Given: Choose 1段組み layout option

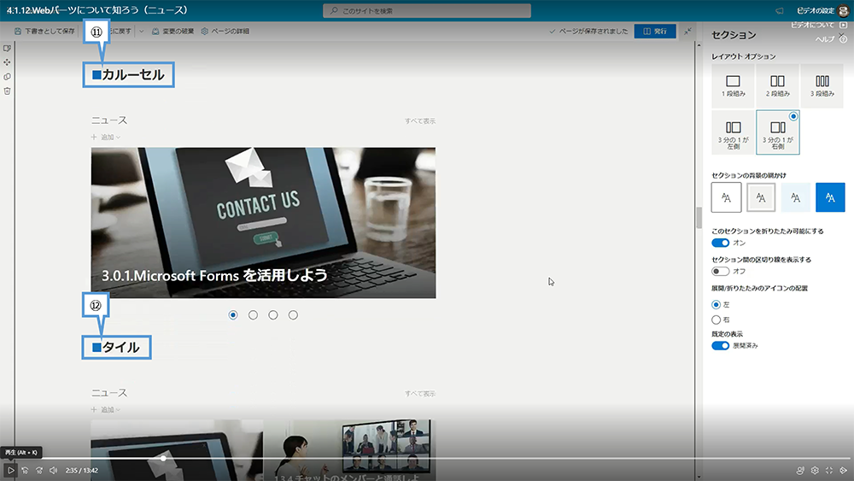Looking at the screenshot, I should pos(733,86).
